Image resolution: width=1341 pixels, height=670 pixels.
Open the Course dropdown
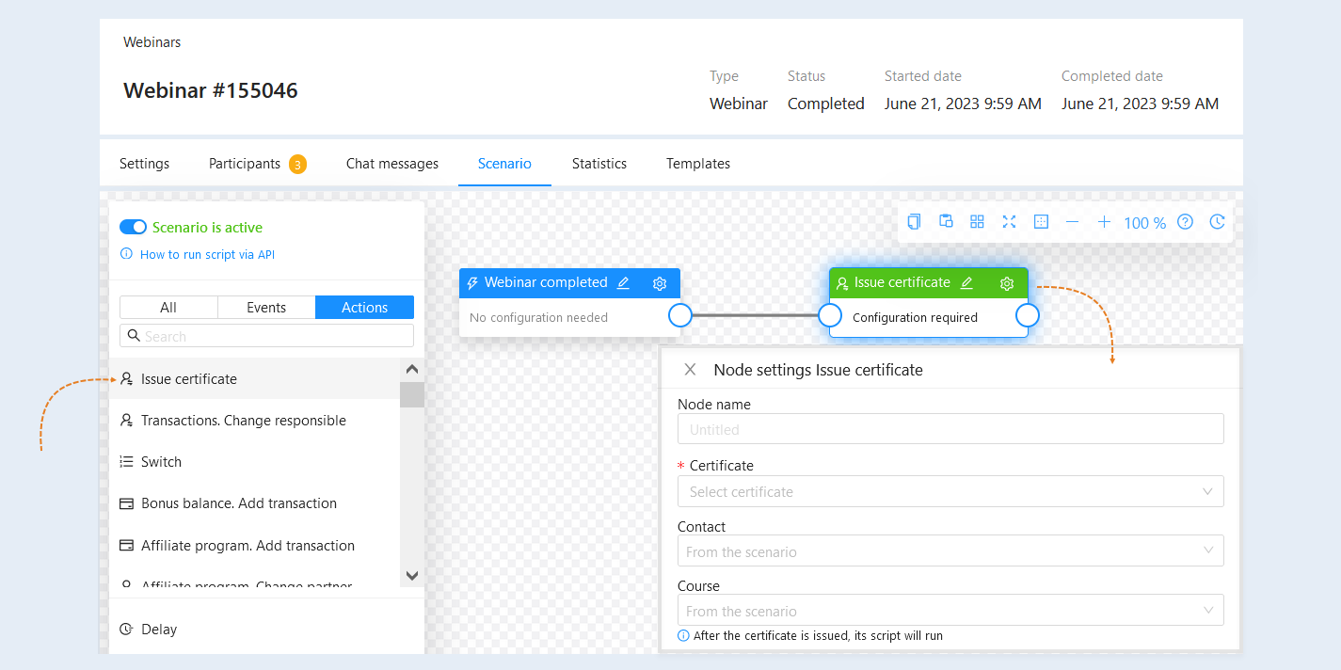[950, 611]
